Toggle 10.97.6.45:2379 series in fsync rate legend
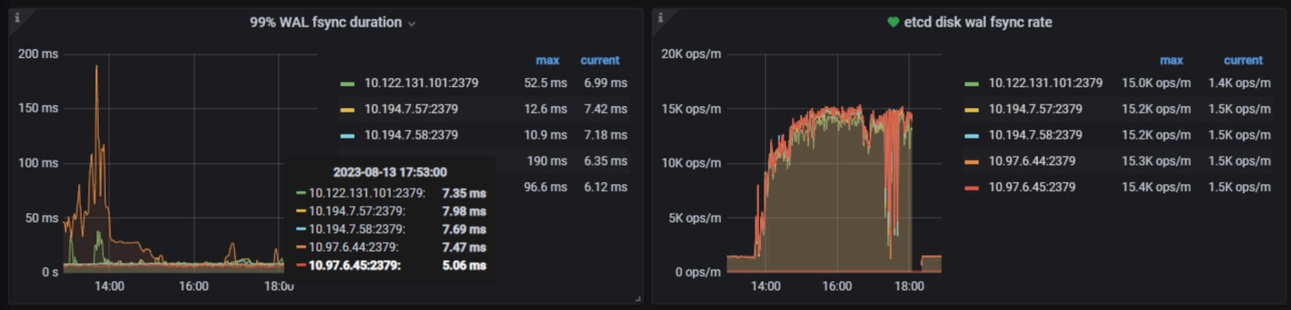Image resolution: width=1291 pixels, height=310 pixels. [1032, 187]
